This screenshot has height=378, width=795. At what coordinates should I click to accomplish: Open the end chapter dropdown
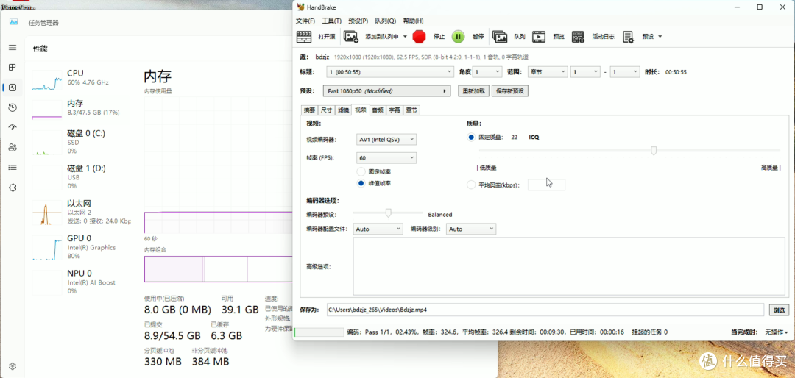click(x=625, y=72)
